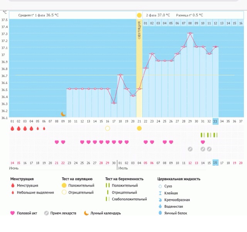Click the small discharge drop on day 06
The height and width of the screenshot is (232, 247).
[44, 128]
